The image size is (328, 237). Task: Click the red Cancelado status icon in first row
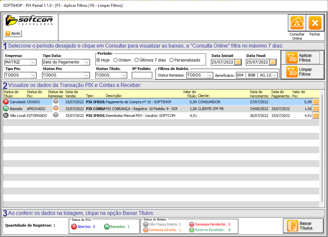pyautogui.click(x=6, y=102)
